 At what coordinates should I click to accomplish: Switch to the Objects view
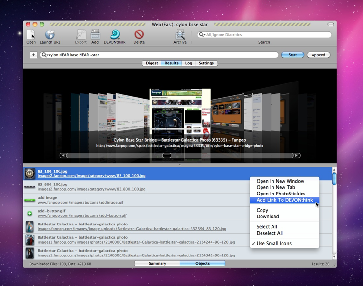pos(202,263)
